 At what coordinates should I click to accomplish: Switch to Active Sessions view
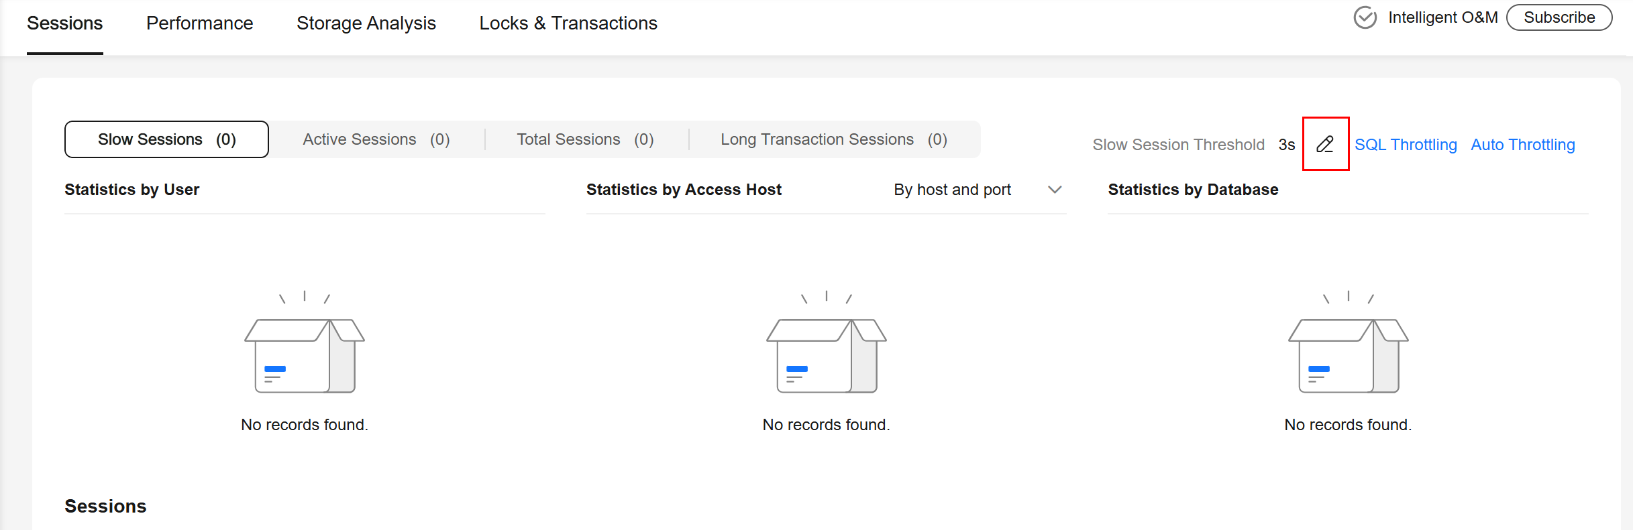376,139
